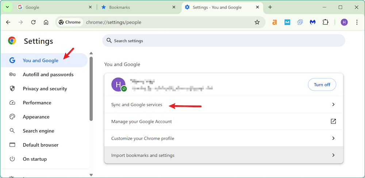Open Import bookmarks and settings
This screenshot has width=365, height=178.
click(224, 155)
